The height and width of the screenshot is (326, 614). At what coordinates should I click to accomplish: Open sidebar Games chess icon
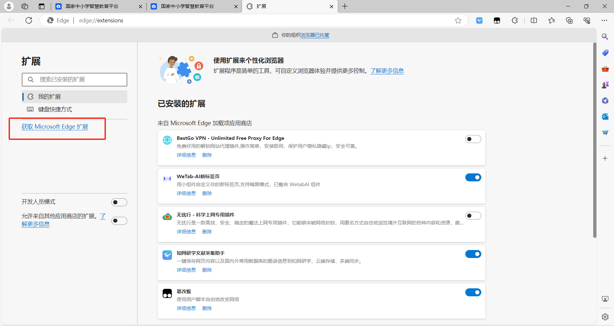(x=605, y=85)
